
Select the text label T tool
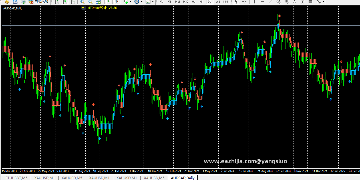click(x=302, y=1)
